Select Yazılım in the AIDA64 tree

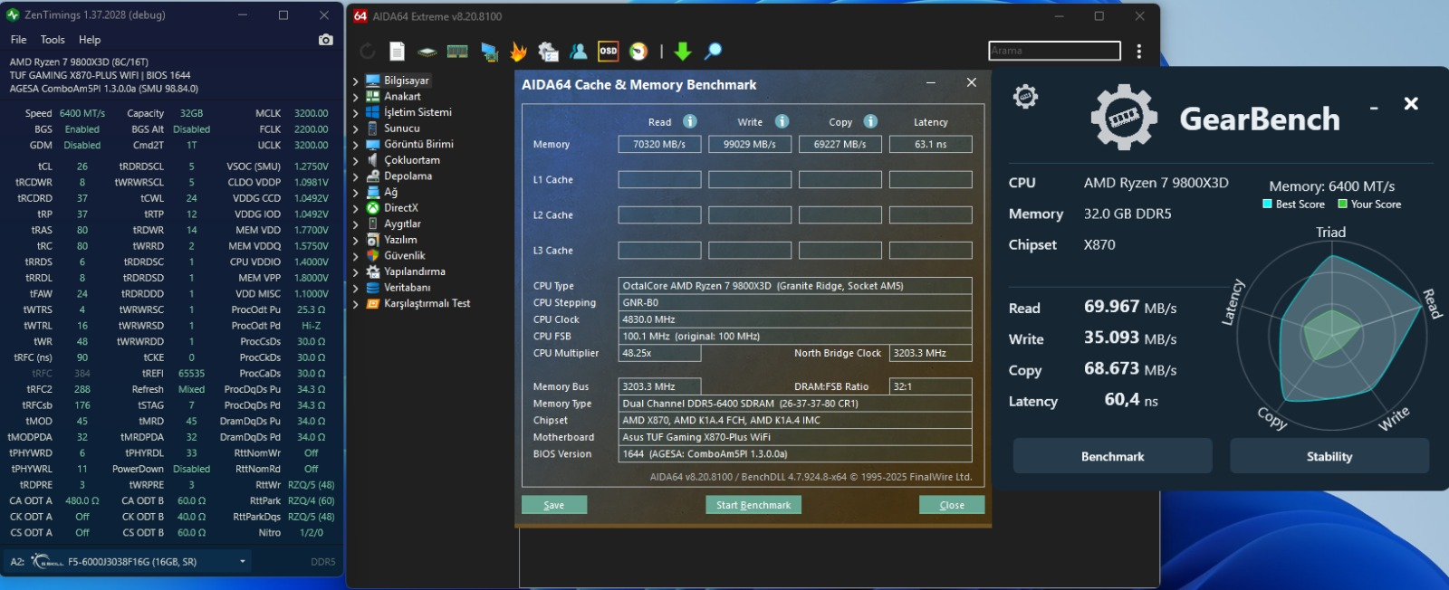pos(400,240)
